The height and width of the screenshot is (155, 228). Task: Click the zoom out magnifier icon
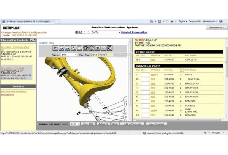tap(67, 48)
